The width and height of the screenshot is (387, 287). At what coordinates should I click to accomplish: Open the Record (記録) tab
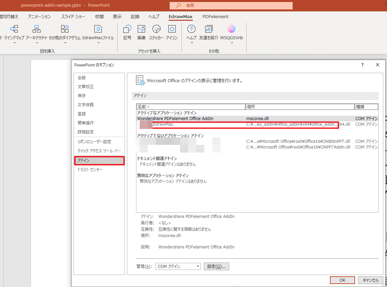[x=135, y=16]
